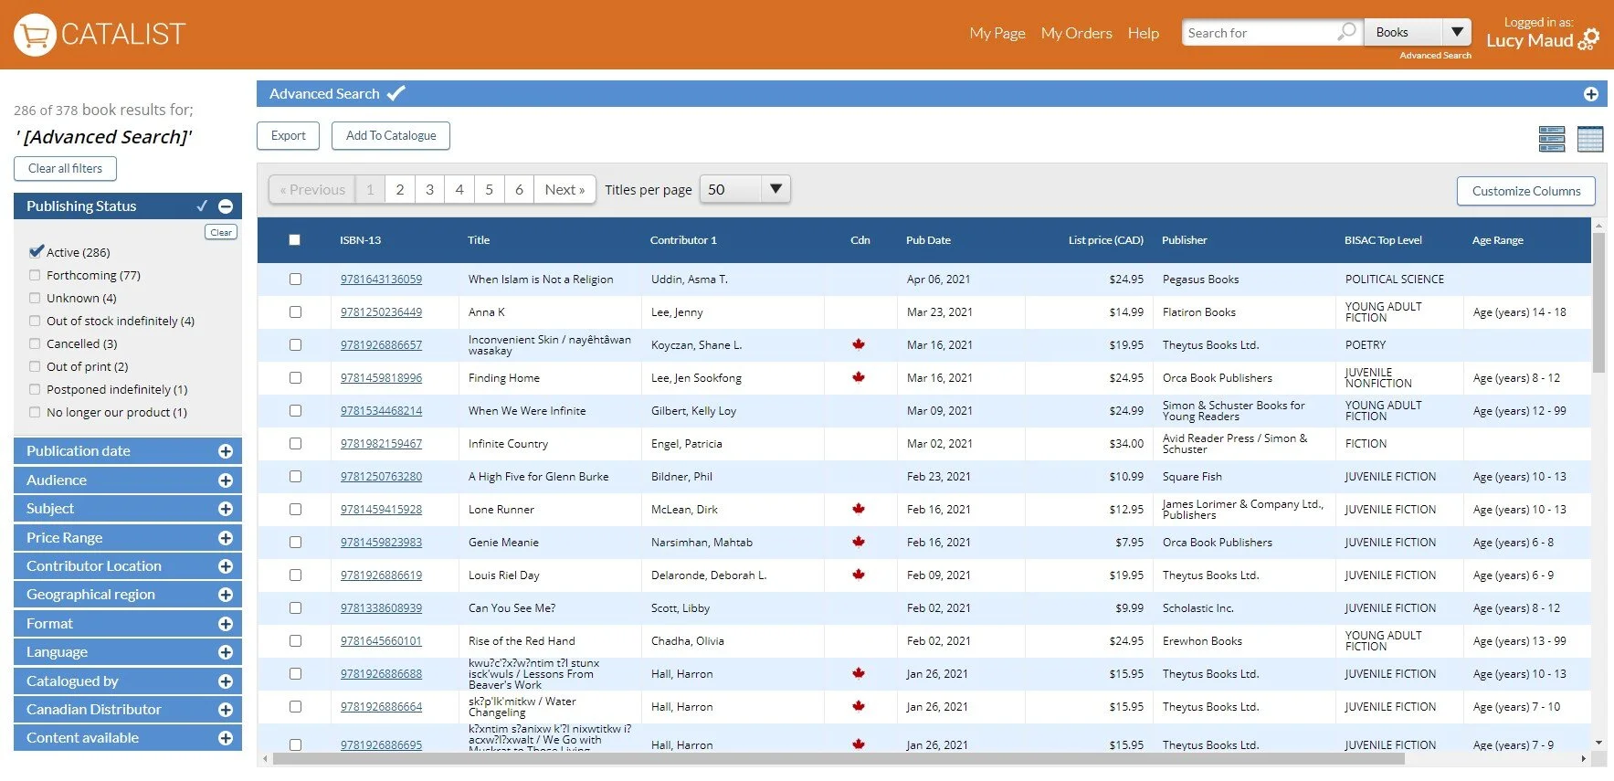Expand Advanced Search panel with plus icon

[x=1590, y=94]
